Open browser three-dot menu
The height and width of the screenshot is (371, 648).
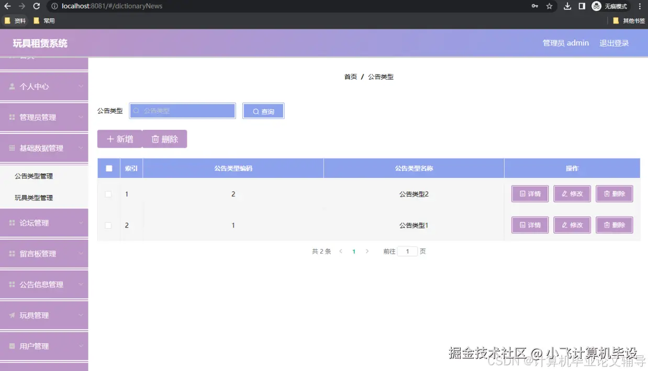(640, 6)
